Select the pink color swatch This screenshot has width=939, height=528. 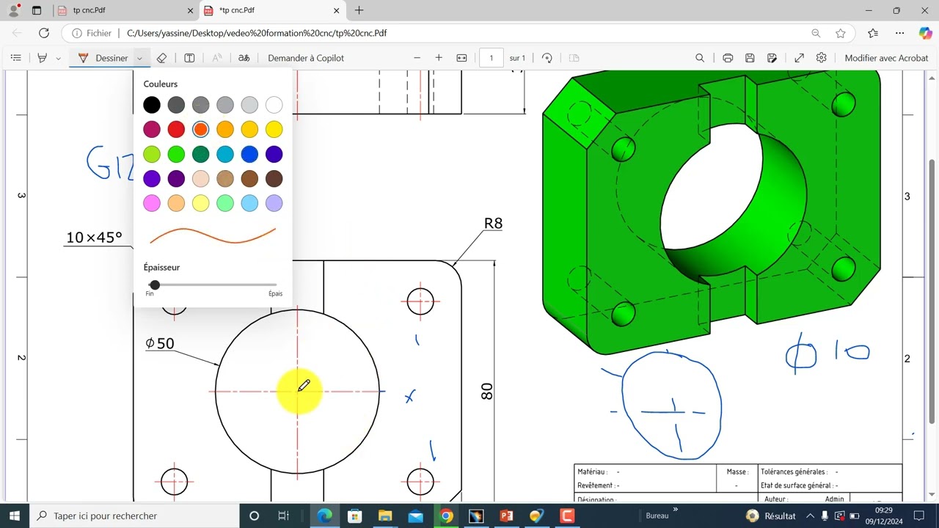[152, 203]
